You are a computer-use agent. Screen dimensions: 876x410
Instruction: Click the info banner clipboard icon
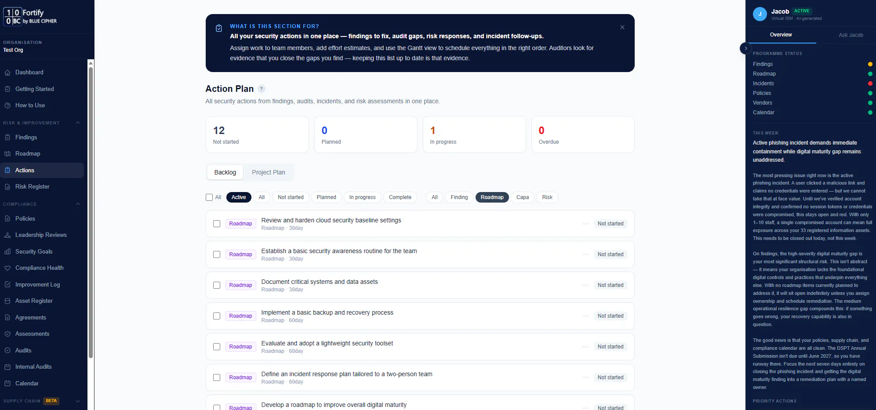coord(219,28)
